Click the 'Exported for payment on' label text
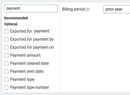Viewport: 130px width, 95px height. point(32,47)
